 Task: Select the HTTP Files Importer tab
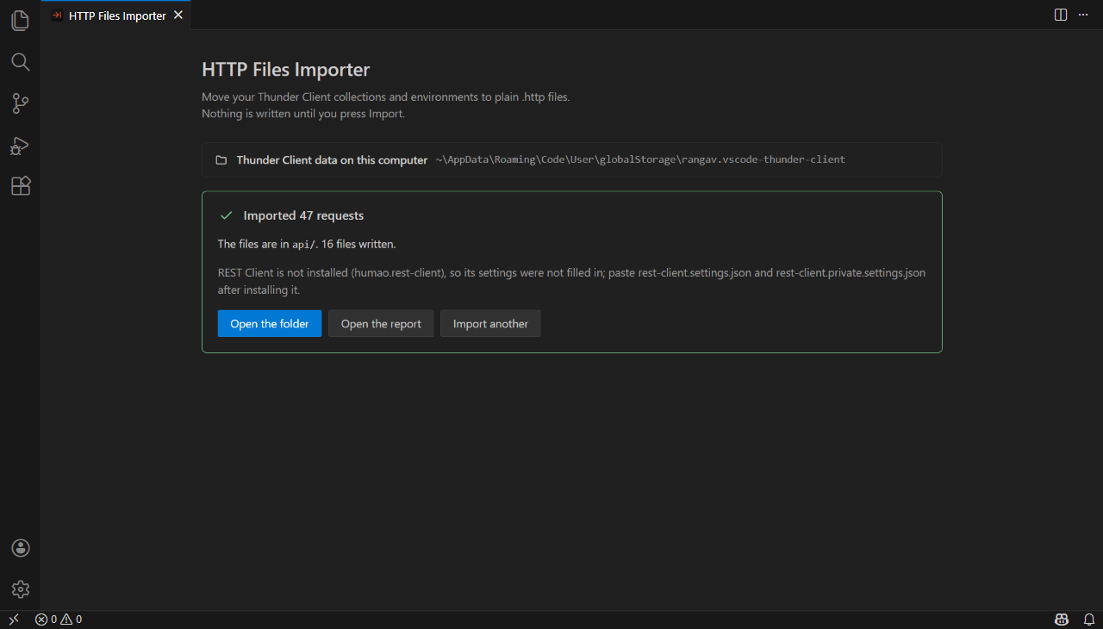point(116,16)
